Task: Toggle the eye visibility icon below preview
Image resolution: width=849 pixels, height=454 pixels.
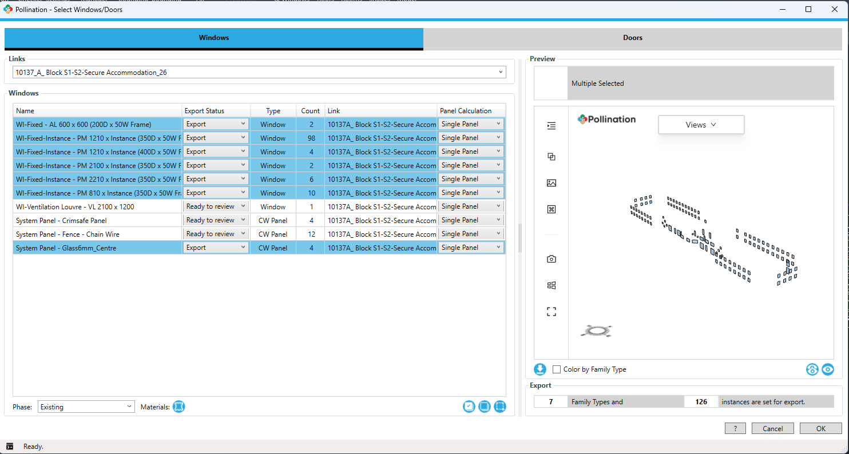Action: point(828,369)
